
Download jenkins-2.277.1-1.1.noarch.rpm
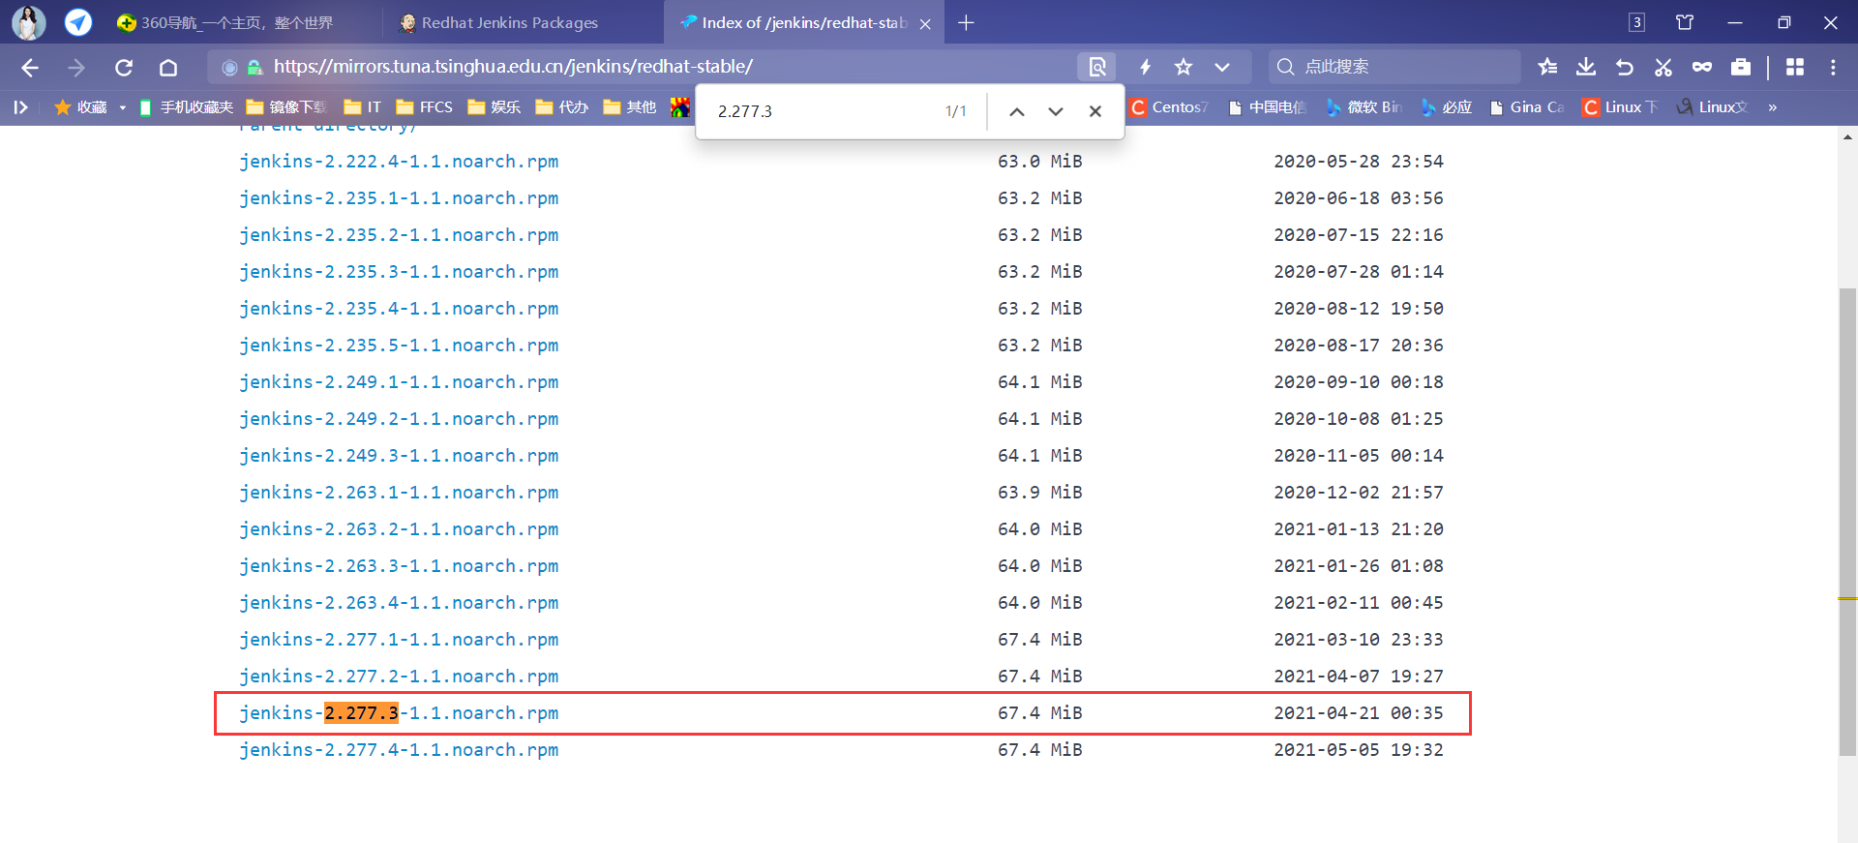click(399, 640)
